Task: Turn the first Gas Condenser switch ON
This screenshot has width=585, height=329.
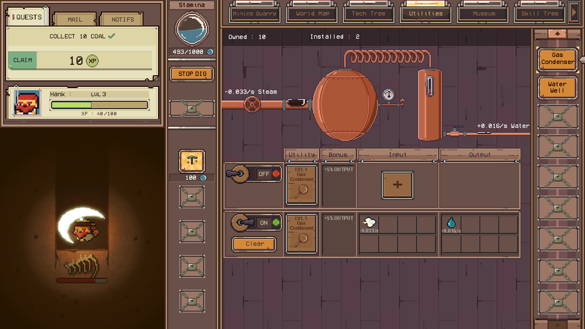Action: pyautogui.click(x=264, y=174)
